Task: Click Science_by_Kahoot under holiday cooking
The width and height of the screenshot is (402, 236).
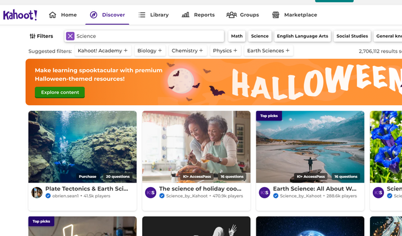Action: (187, 196)
